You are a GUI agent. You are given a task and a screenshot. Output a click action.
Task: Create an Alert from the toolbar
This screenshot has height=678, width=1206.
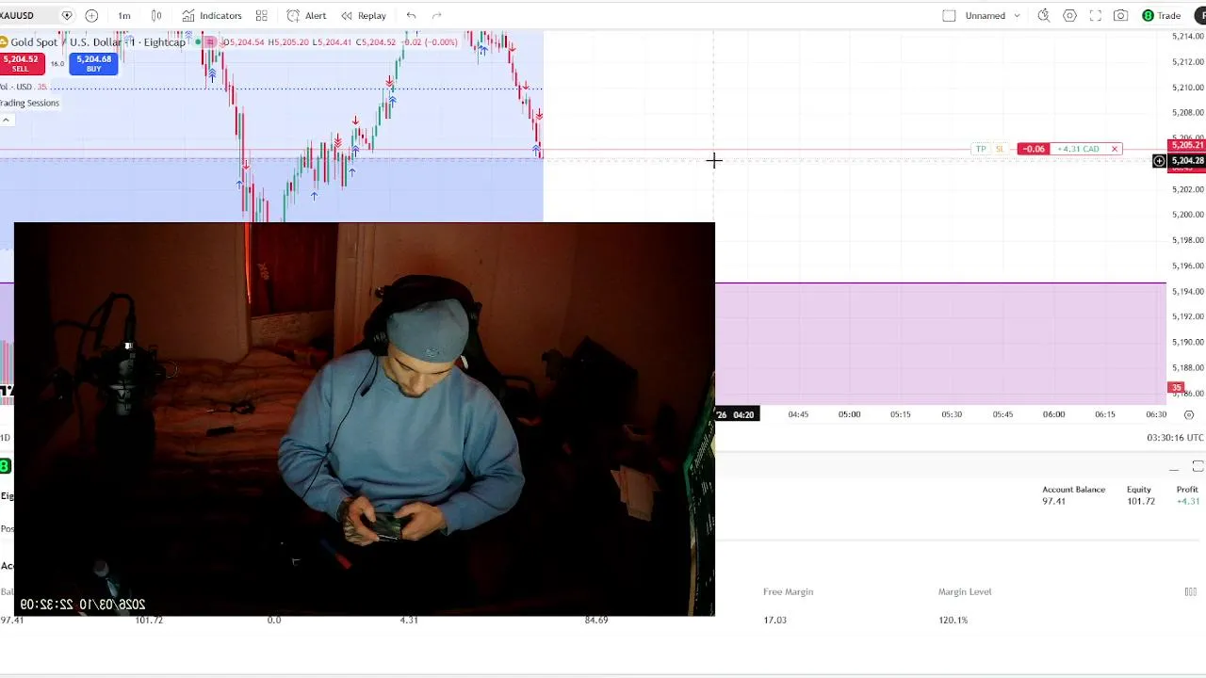pos(307,15)
